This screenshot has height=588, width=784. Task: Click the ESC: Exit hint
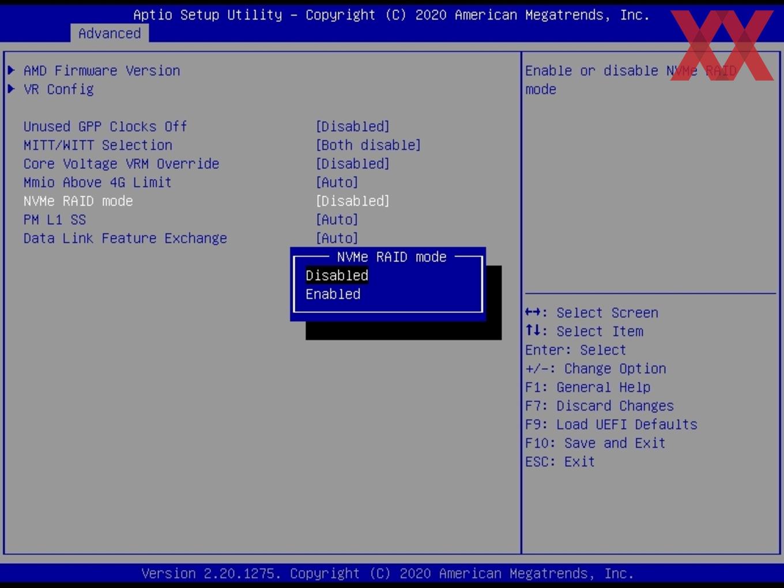click(x=559, y=462)
